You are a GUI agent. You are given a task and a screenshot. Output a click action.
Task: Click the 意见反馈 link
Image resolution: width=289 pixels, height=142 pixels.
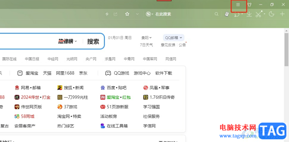tap(168, 45)
